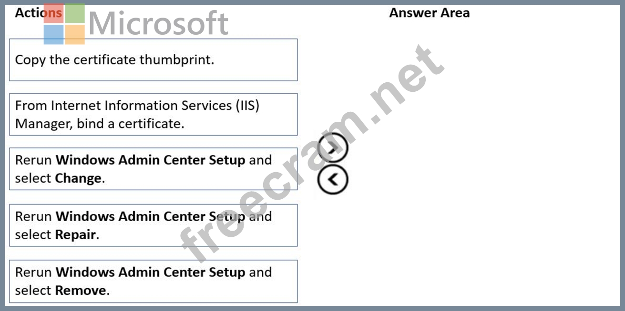Click the Answer Area heading
625x311 pixels.
point(429,13)
